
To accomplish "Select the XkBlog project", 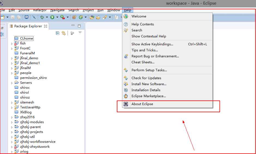I will (x=23, y=112).
